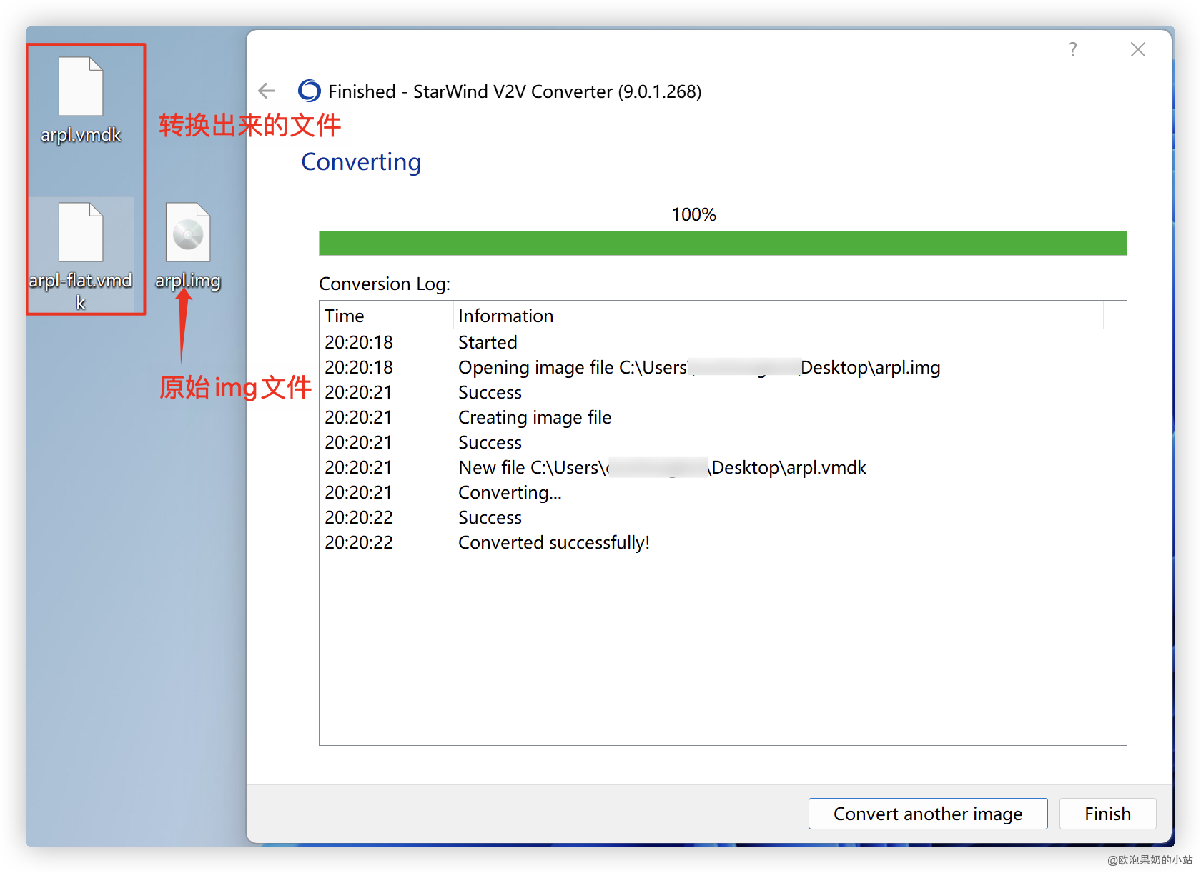Click the 'Conversion Log:' label
1201x873 pixels.
(x=385, y=284)
